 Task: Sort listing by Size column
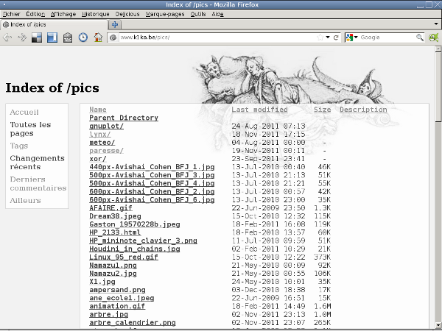click(322, 110)
